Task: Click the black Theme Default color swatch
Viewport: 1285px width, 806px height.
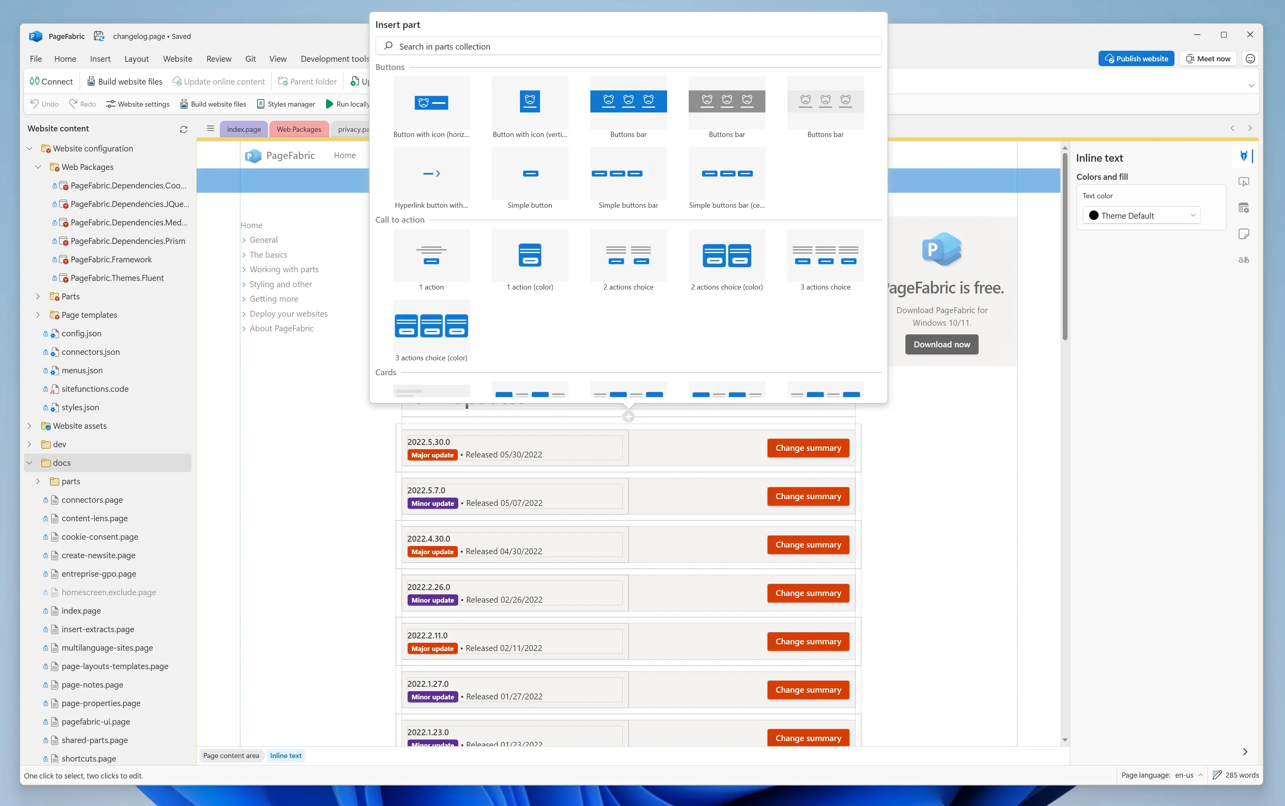Action: point(1094,215)
